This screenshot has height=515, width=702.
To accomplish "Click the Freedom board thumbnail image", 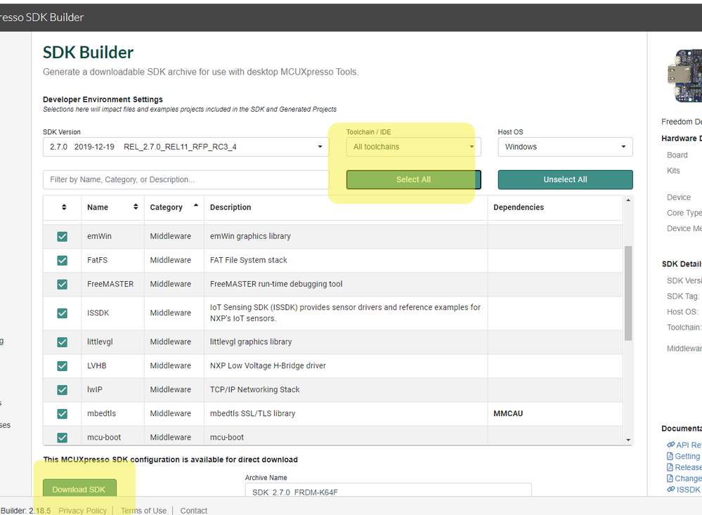I will click(x=684, y=76).
